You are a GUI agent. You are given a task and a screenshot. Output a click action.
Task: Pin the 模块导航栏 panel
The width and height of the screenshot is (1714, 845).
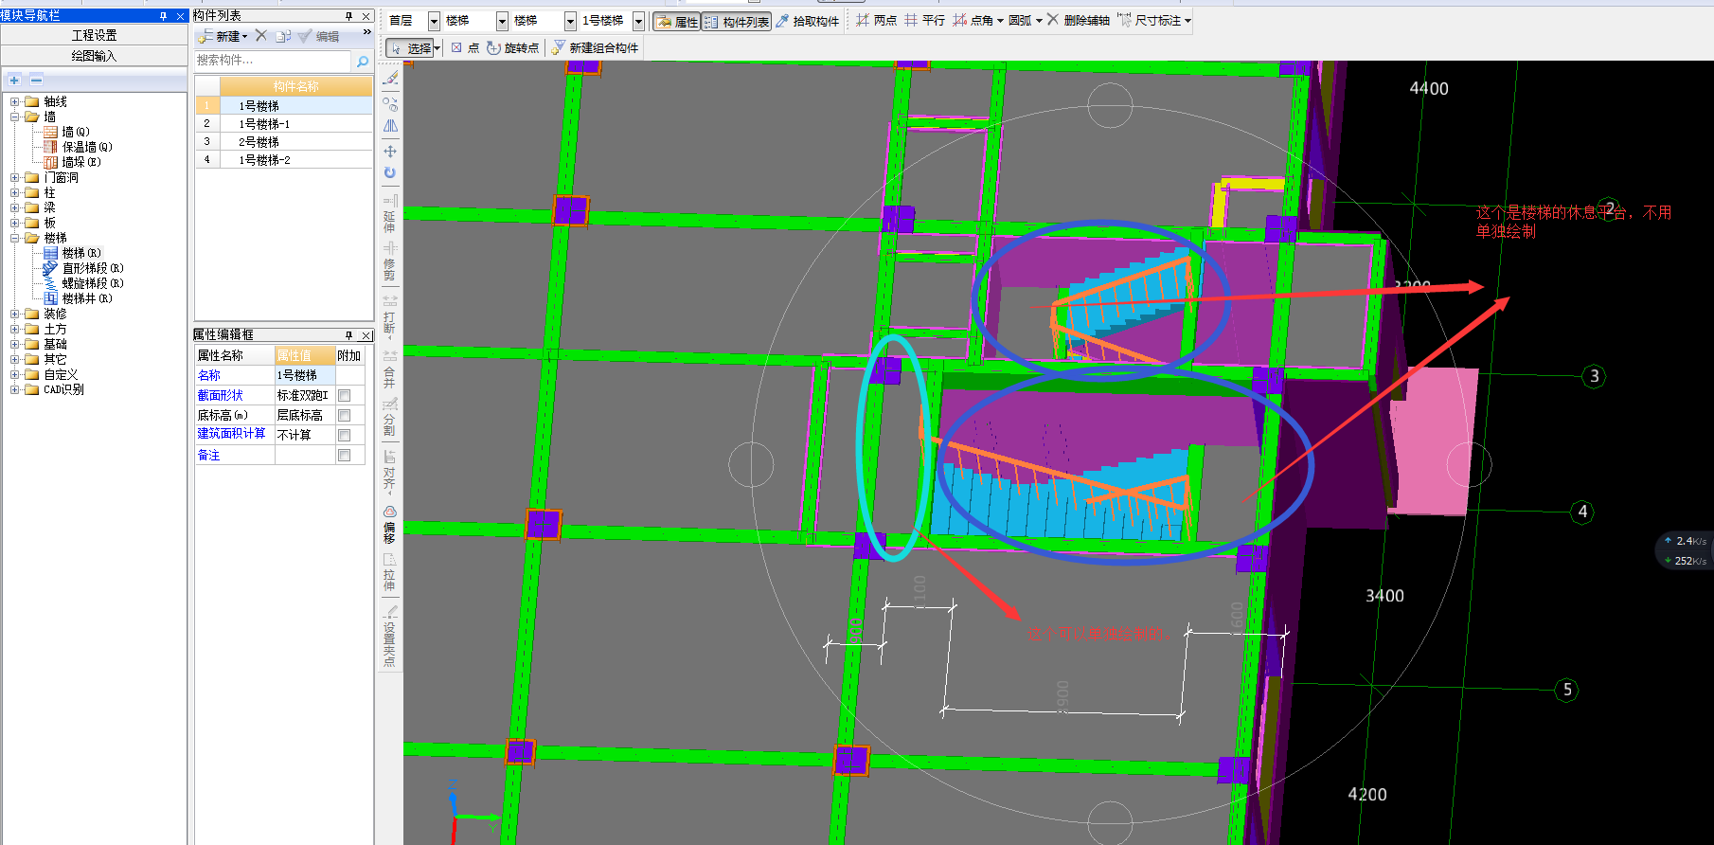click(x=163, y=16)
